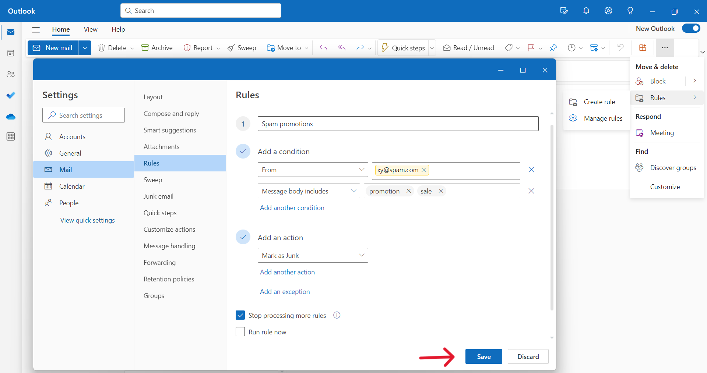Click Add another condition
This screenshot has height=373, width=707.
[x=292, y=207]
